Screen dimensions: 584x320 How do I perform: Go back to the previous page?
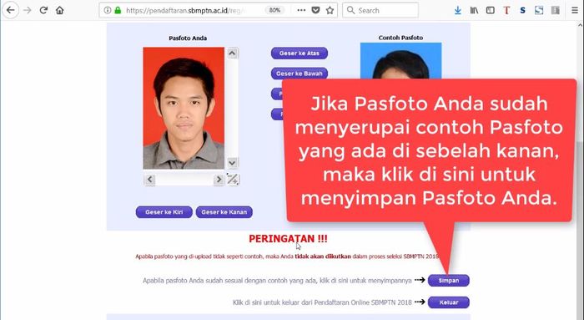click(x=10, y=10)
